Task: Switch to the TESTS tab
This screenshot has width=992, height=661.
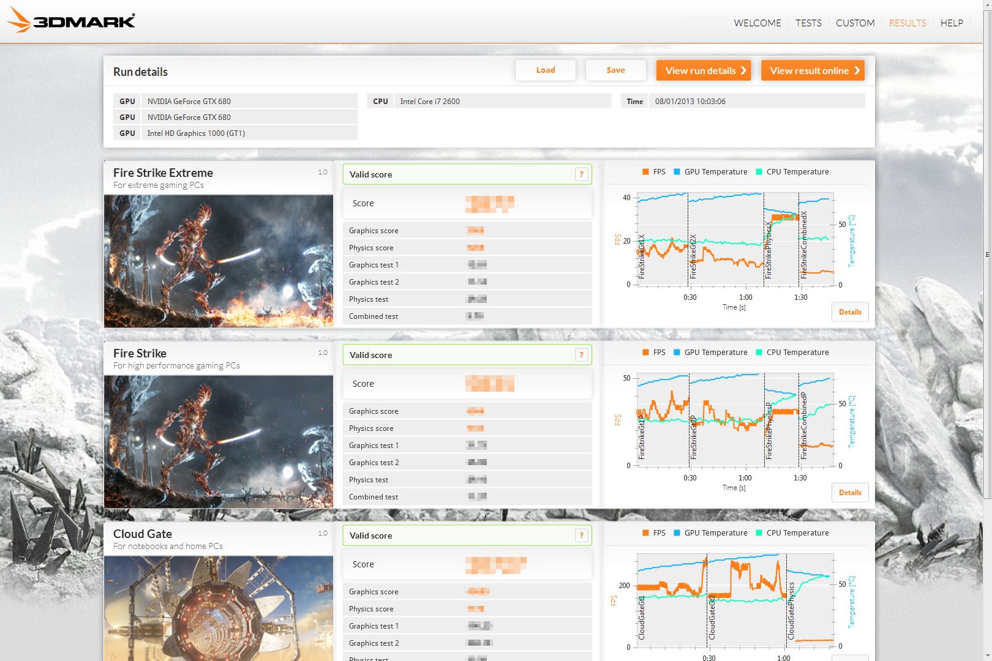Action: (x=808, y=23)
